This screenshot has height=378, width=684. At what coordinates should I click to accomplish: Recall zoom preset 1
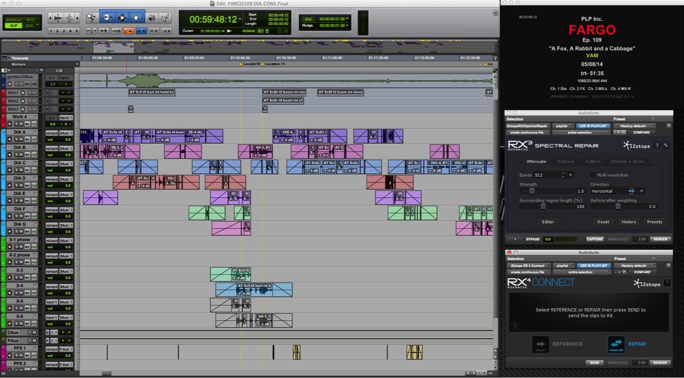tap(51, 31)
